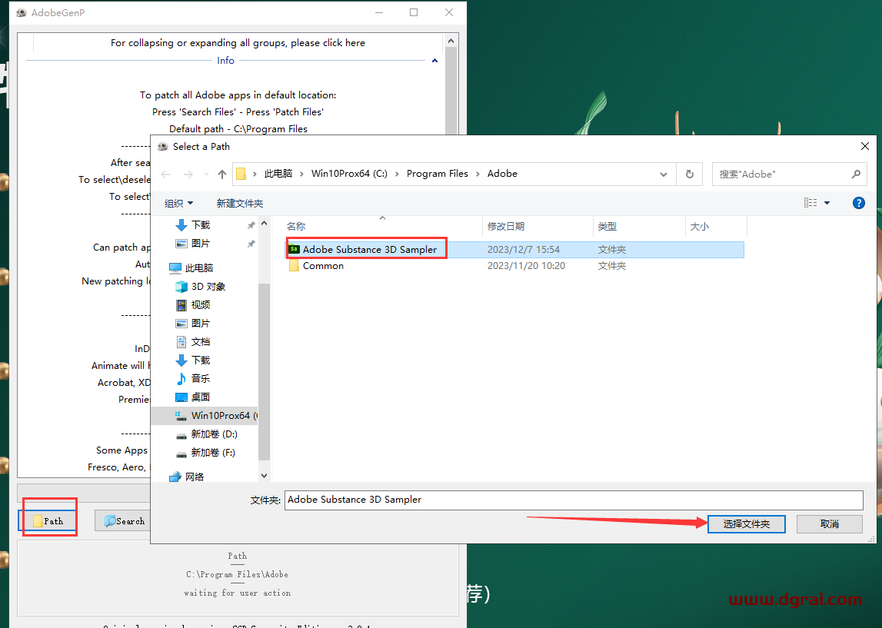Click the magnifier search icon
The image size is (882, 628).
pos(856,174)
